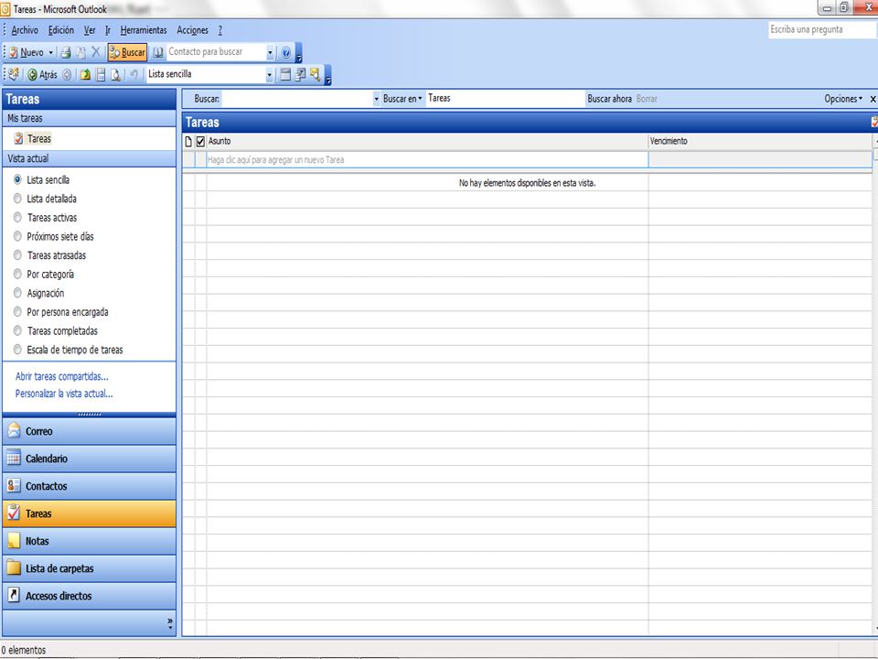Toggle the reading pane icon
This screenshot has height=659, width=878.
(x=101, y=74)
